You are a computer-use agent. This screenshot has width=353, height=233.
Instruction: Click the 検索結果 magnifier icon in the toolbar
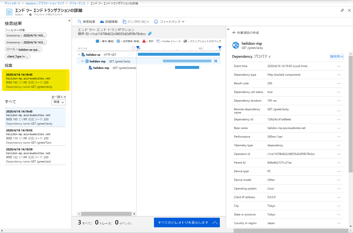80,22
